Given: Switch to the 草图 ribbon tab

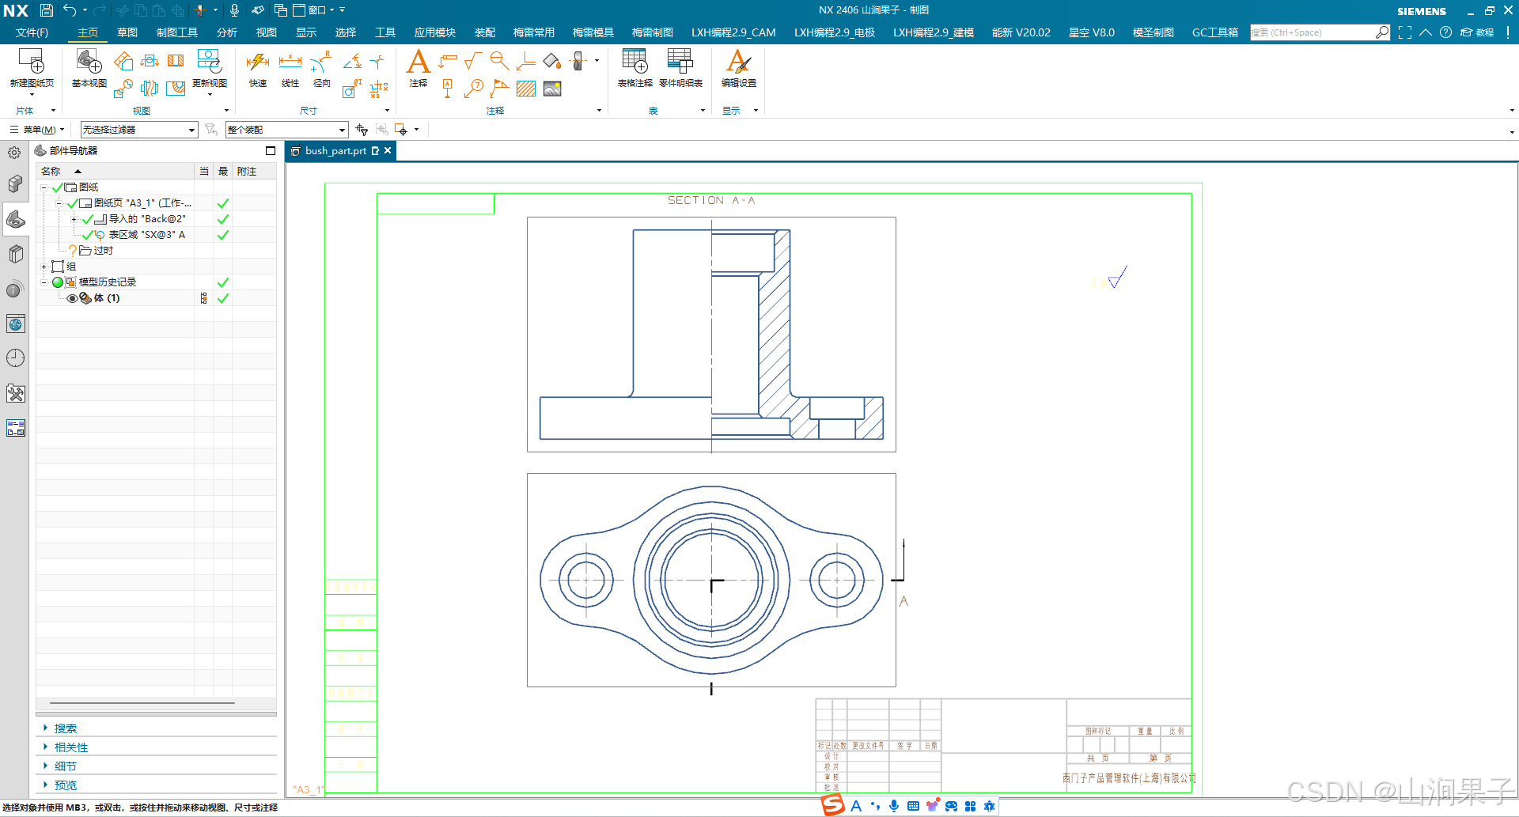Looking at the screenshot, I should [x=127, y=32].
